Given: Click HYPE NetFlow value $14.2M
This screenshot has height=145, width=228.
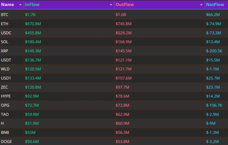Looking at the screenshot, I should (213, 96).
